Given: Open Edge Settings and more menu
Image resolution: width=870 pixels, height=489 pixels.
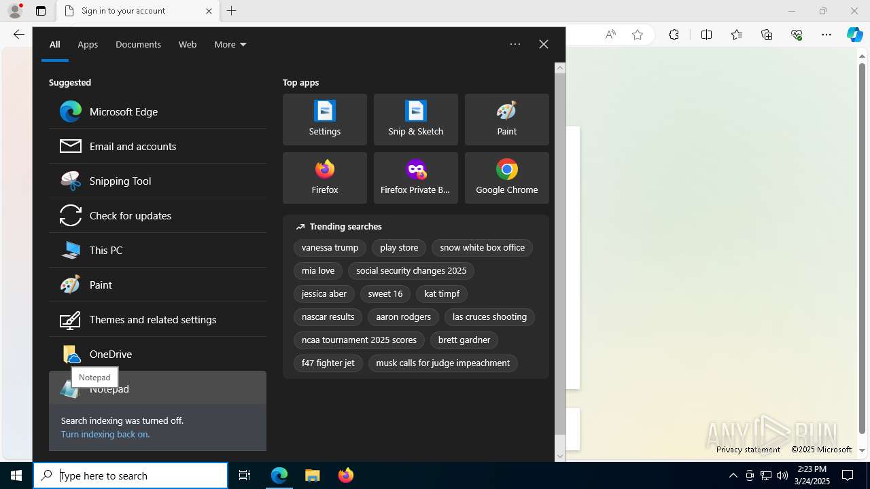Looking at the screenshot, I should tap(826, 35).
